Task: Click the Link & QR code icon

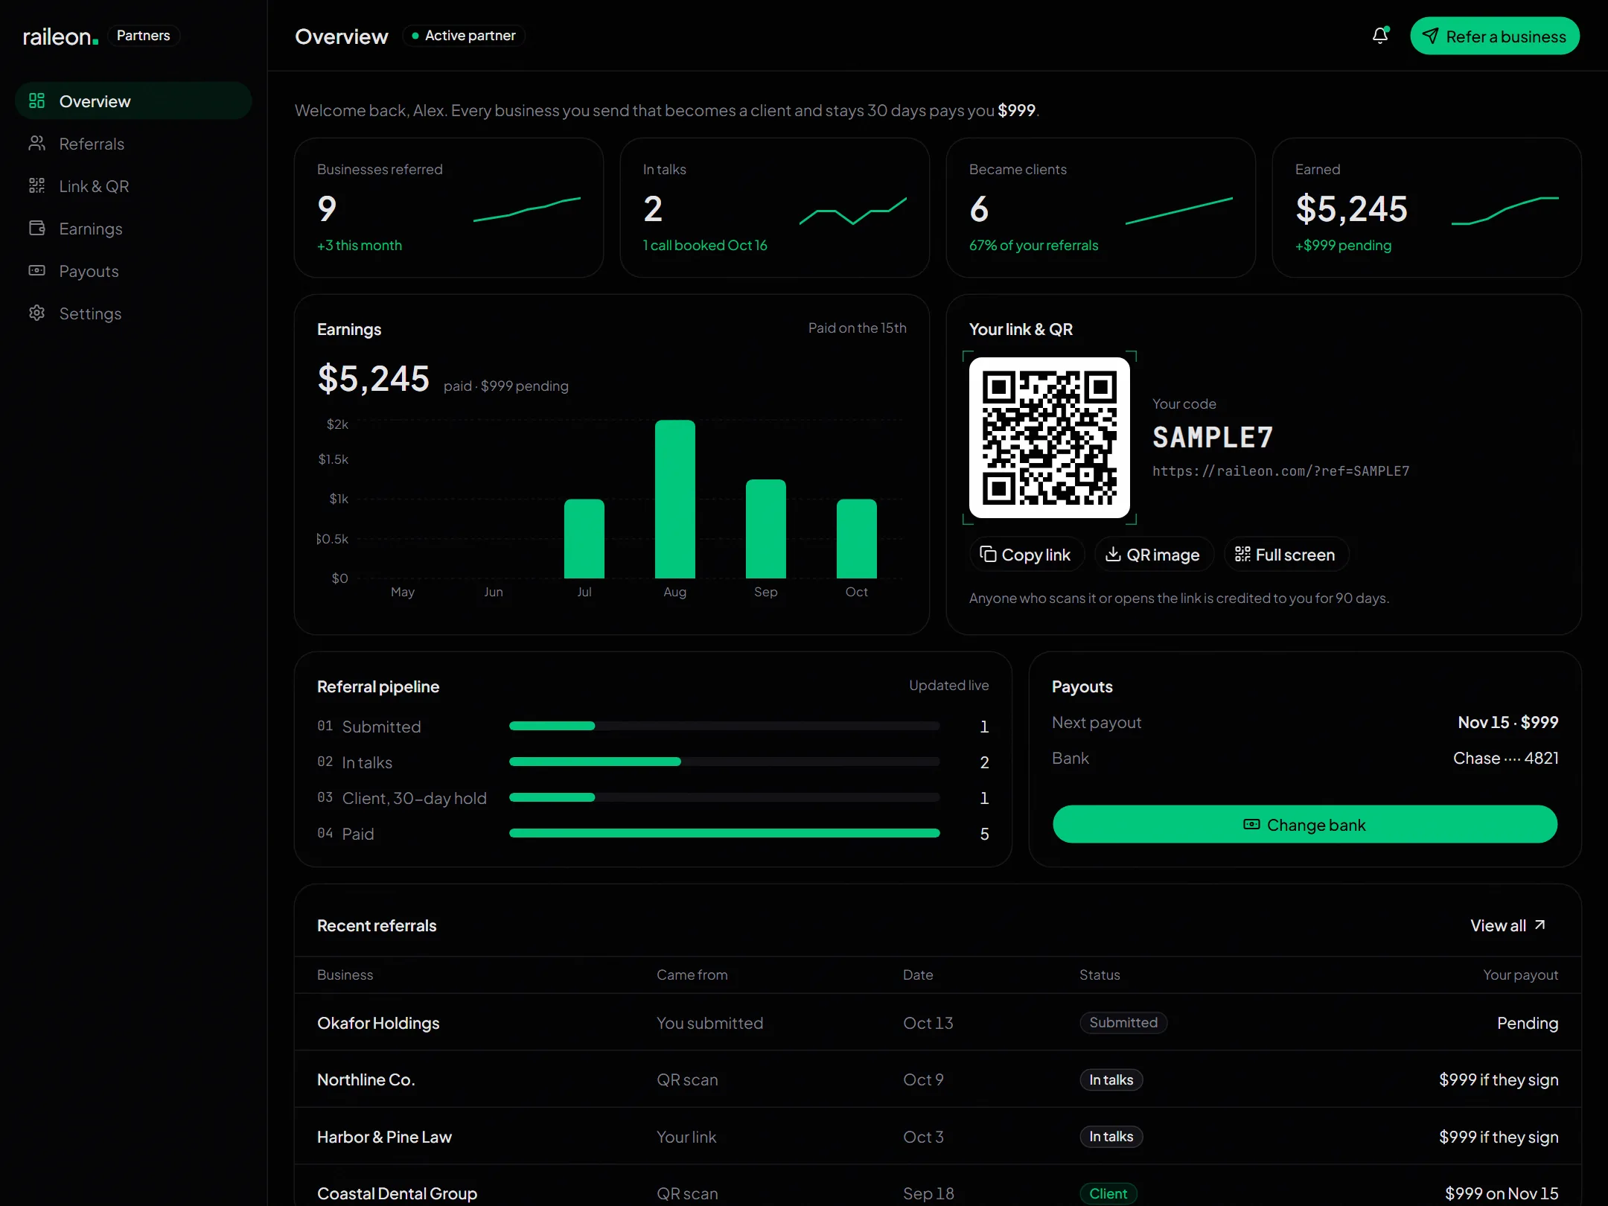Action: (x=36, y=185)
